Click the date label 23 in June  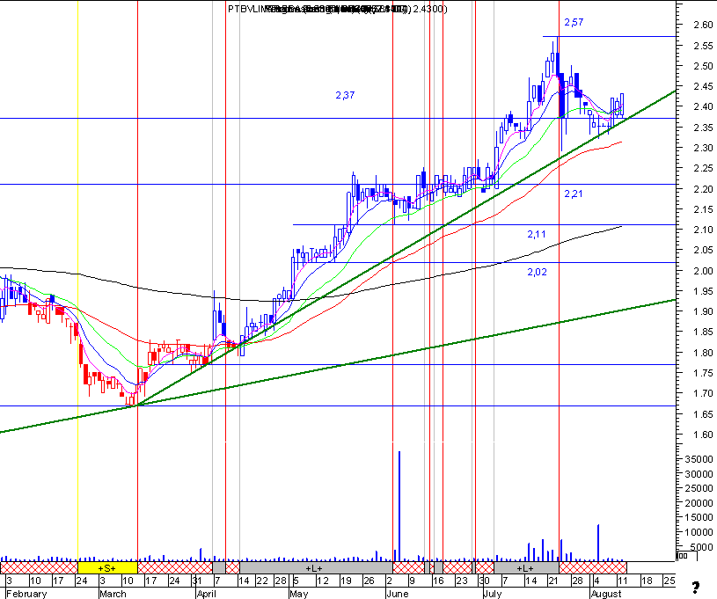pos(462,581)
